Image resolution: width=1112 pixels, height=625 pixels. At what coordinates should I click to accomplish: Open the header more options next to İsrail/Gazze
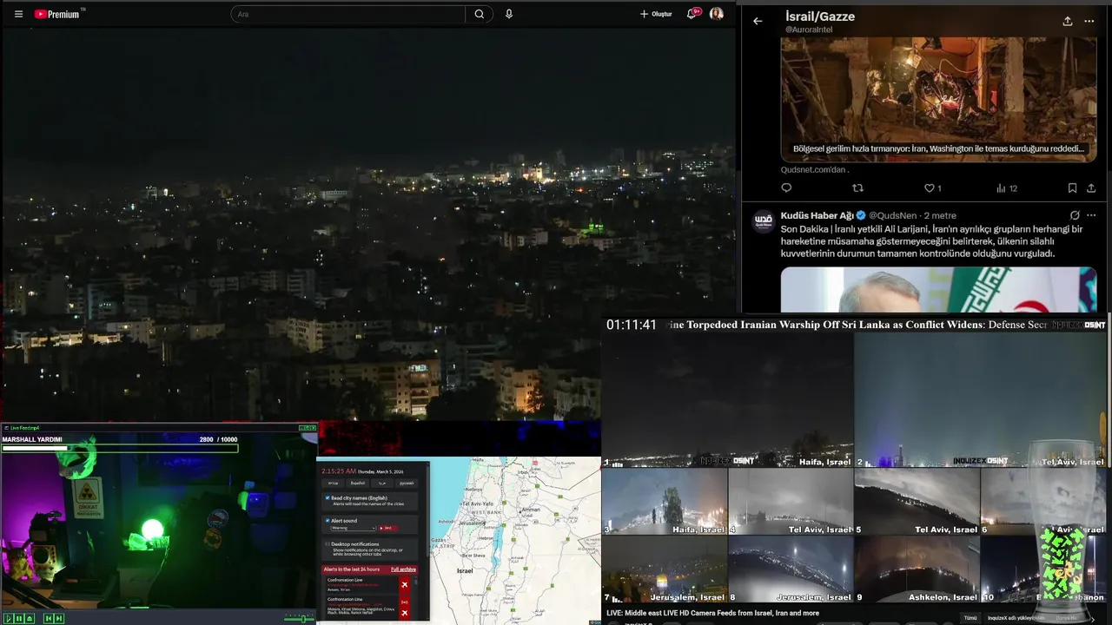[1089, 21]
